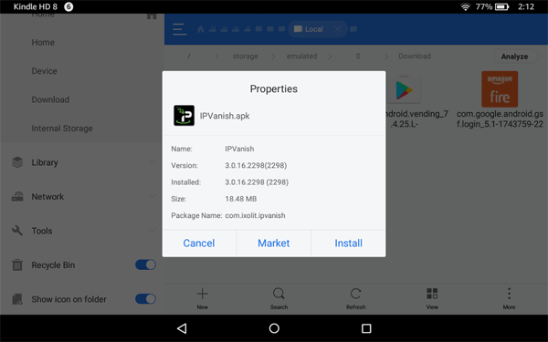Image resolution: width=548 pixels, height=342 pixels.
Task: Tap the Refresh icon
Action: click(x=355, y=294)
